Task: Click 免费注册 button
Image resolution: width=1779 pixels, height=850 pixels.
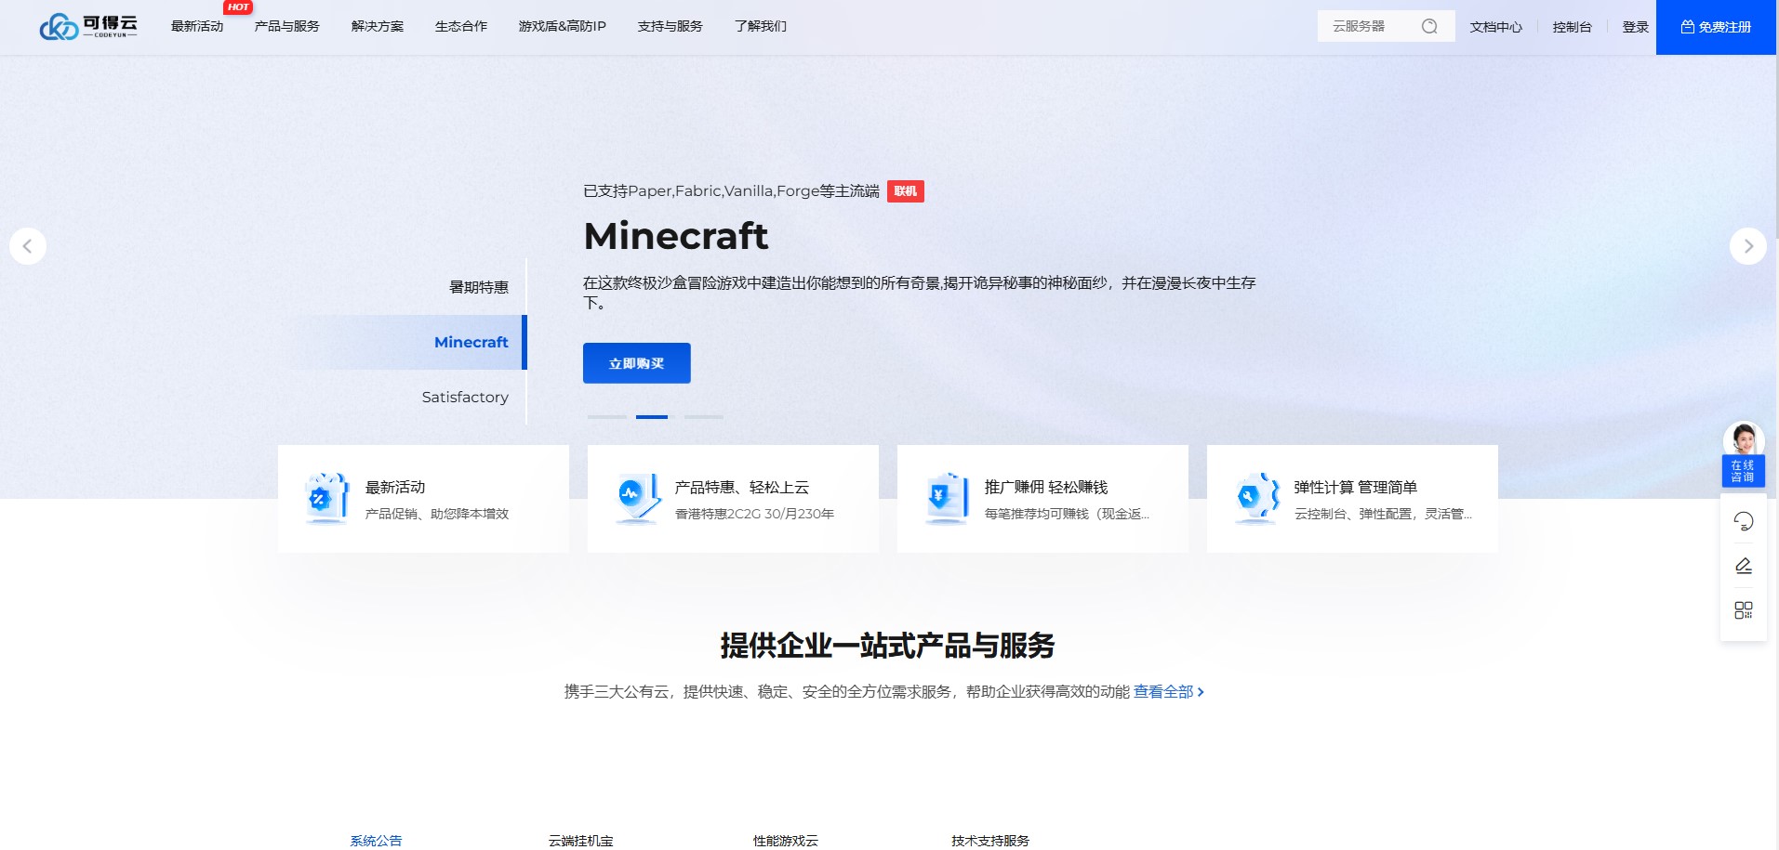Action: pos(1716,27)
